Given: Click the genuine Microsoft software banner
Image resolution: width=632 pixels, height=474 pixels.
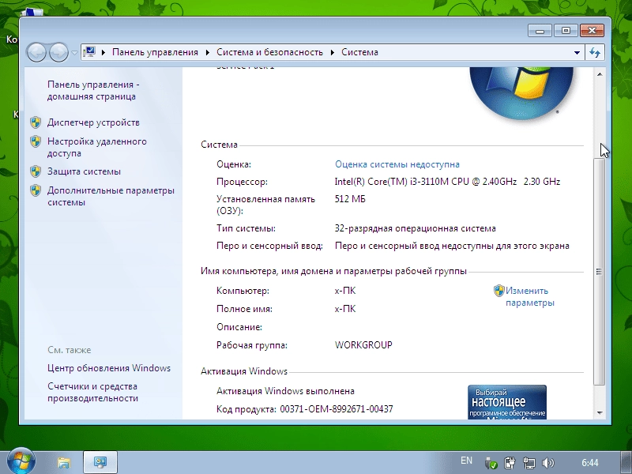Looking at the screenshot, I should (x=507, y=402).
